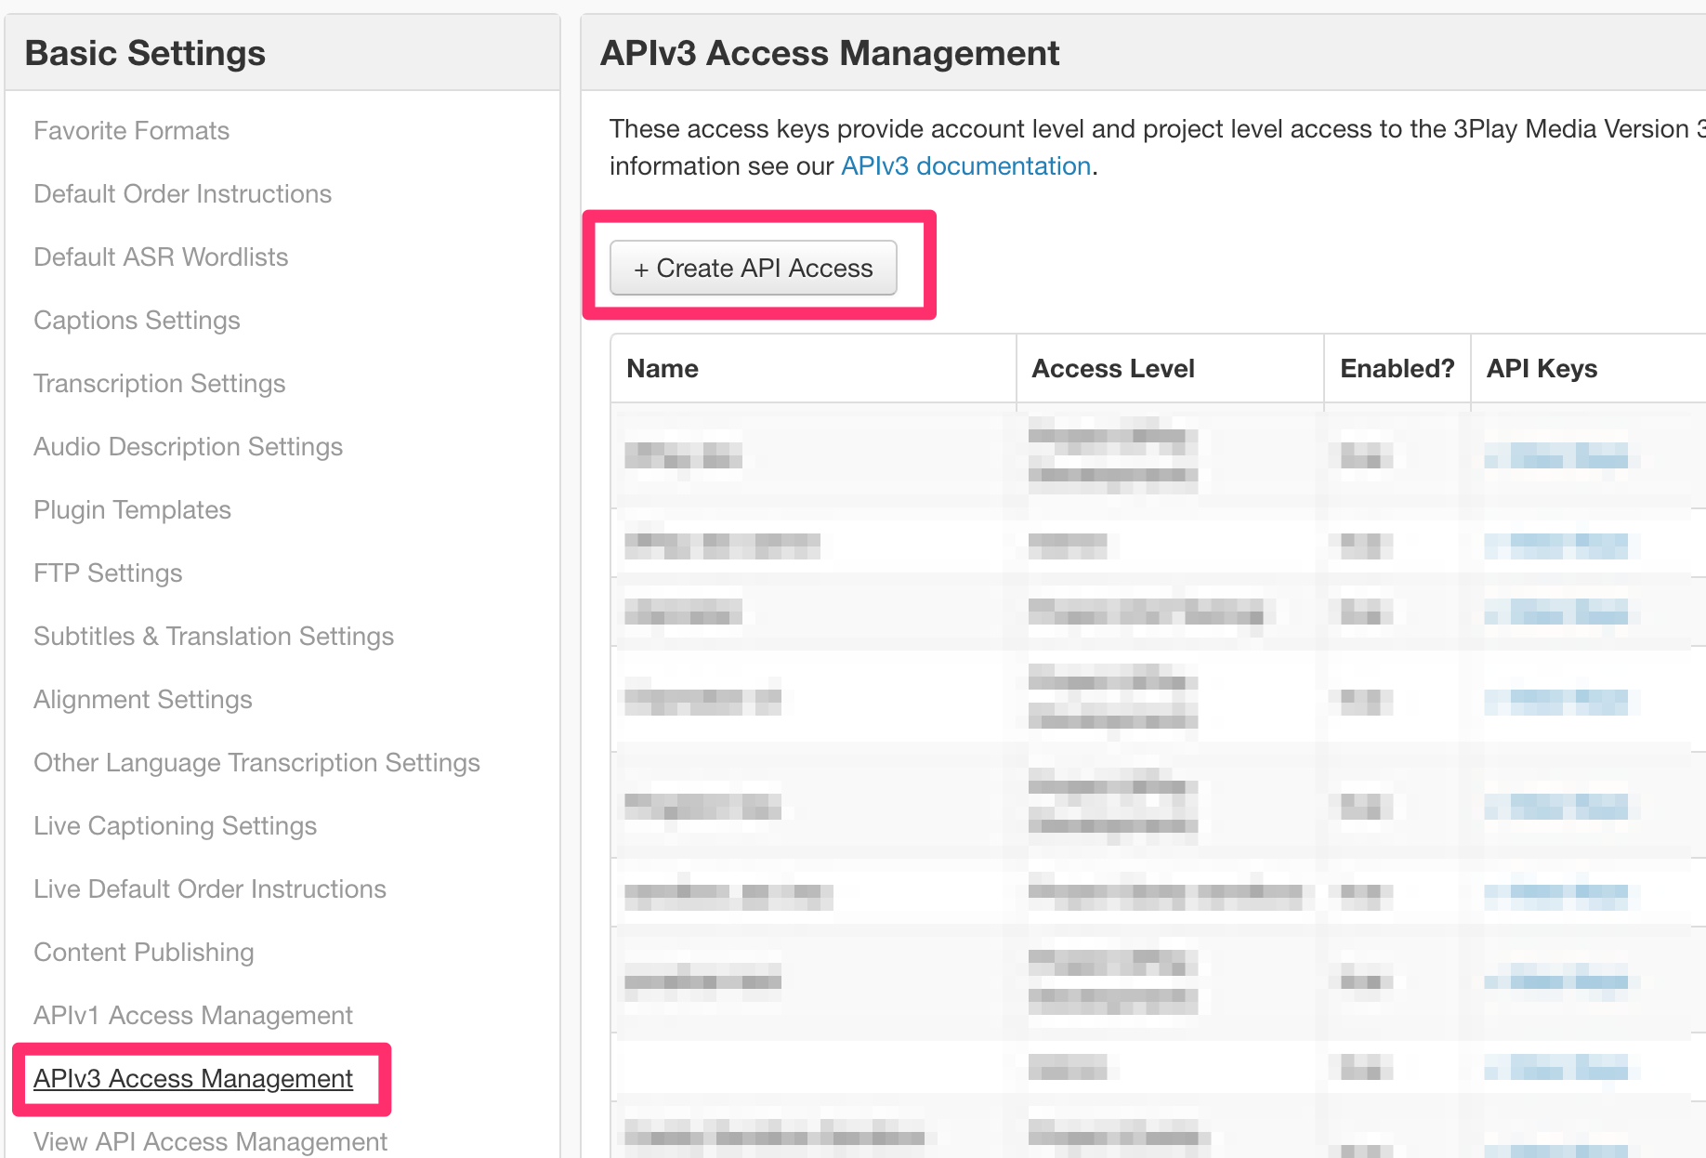The height and width of the screenshot is (1158, 1706).
Task: Open Favorite Formats settings
Action: 131,131
